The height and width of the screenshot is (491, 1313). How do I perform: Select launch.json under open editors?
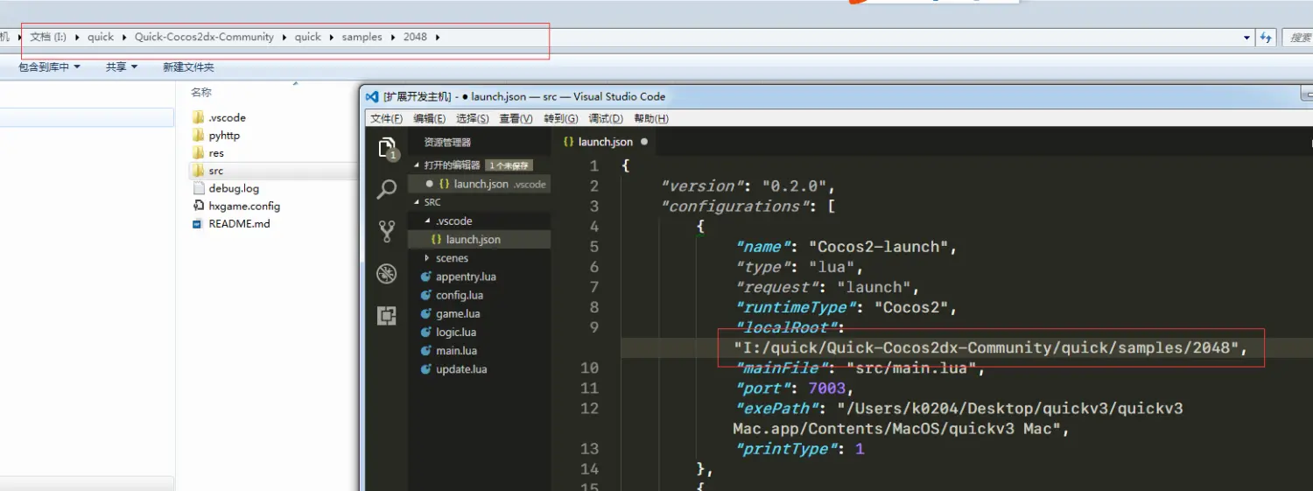pos(479,184)
